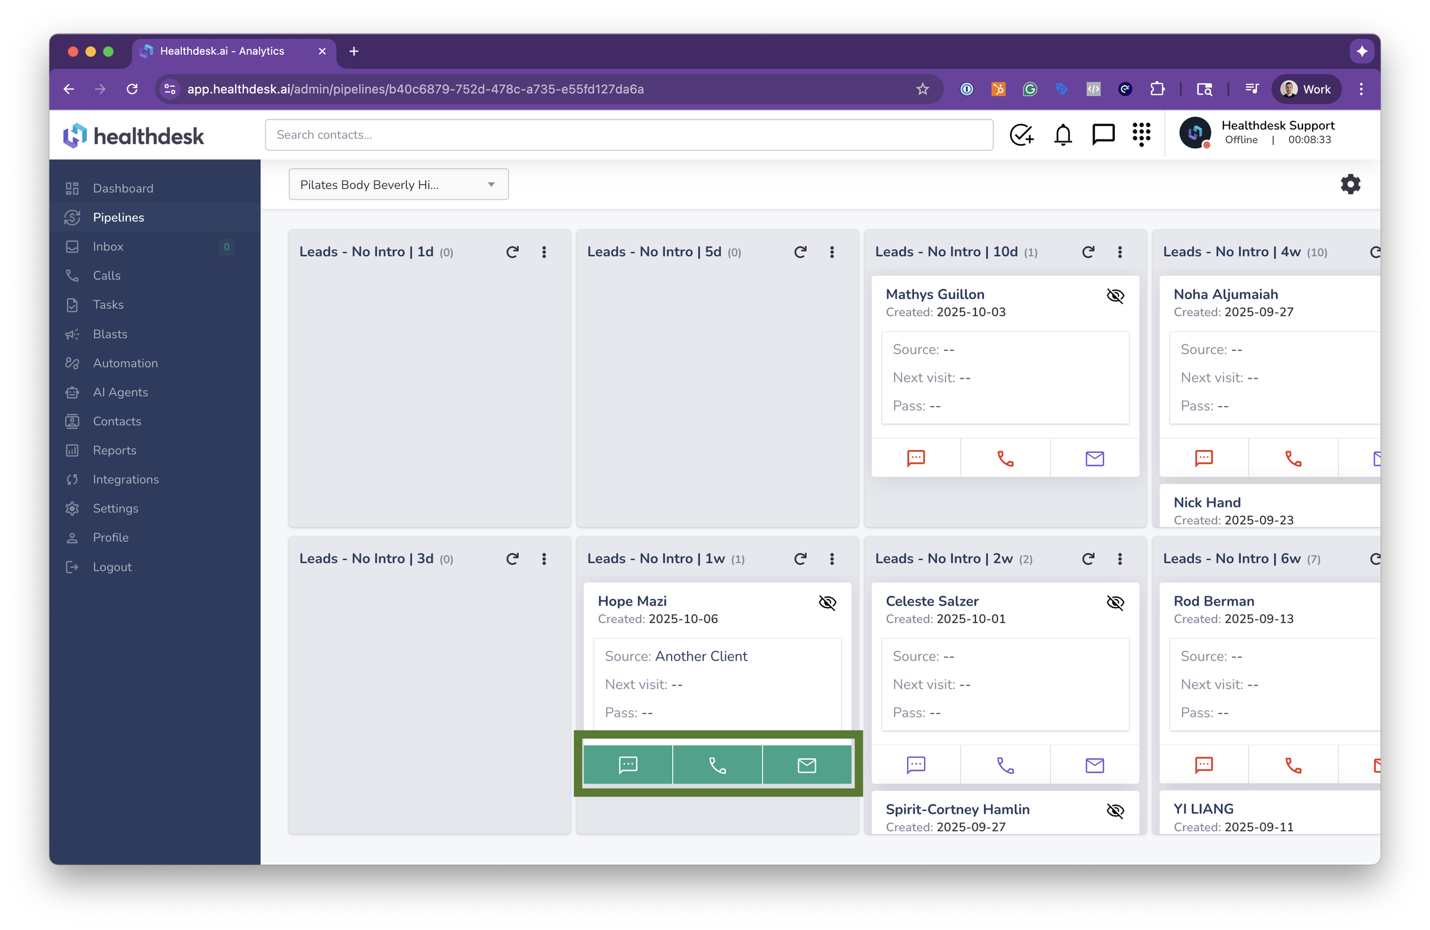Open notifications bell in top bar
Image resolution: width=1430 pixels, height=930 pixels.
[1063, 134]
